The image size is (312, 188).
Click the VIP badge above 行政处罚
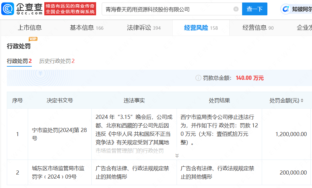33,39
